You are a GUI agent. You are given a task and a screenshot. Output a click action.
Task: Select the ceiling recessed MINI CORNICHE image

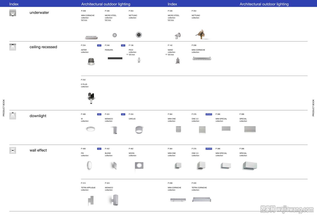(x=202, y=58)
